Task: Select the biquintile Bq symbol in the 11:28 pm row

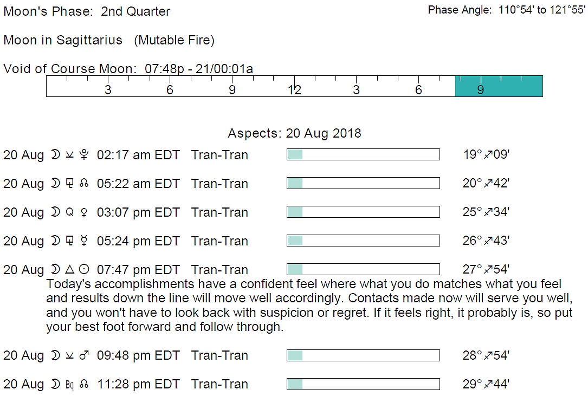Action: coord(69,385)
